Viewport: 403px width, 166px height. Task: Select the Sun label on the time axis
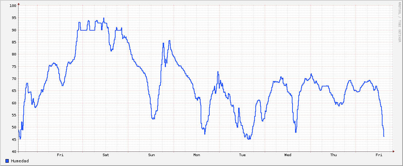pos(151,155)
